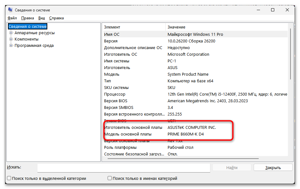Select the 'Тип' row
Screen dimensions: 300x189
click(x=195, y=81)
